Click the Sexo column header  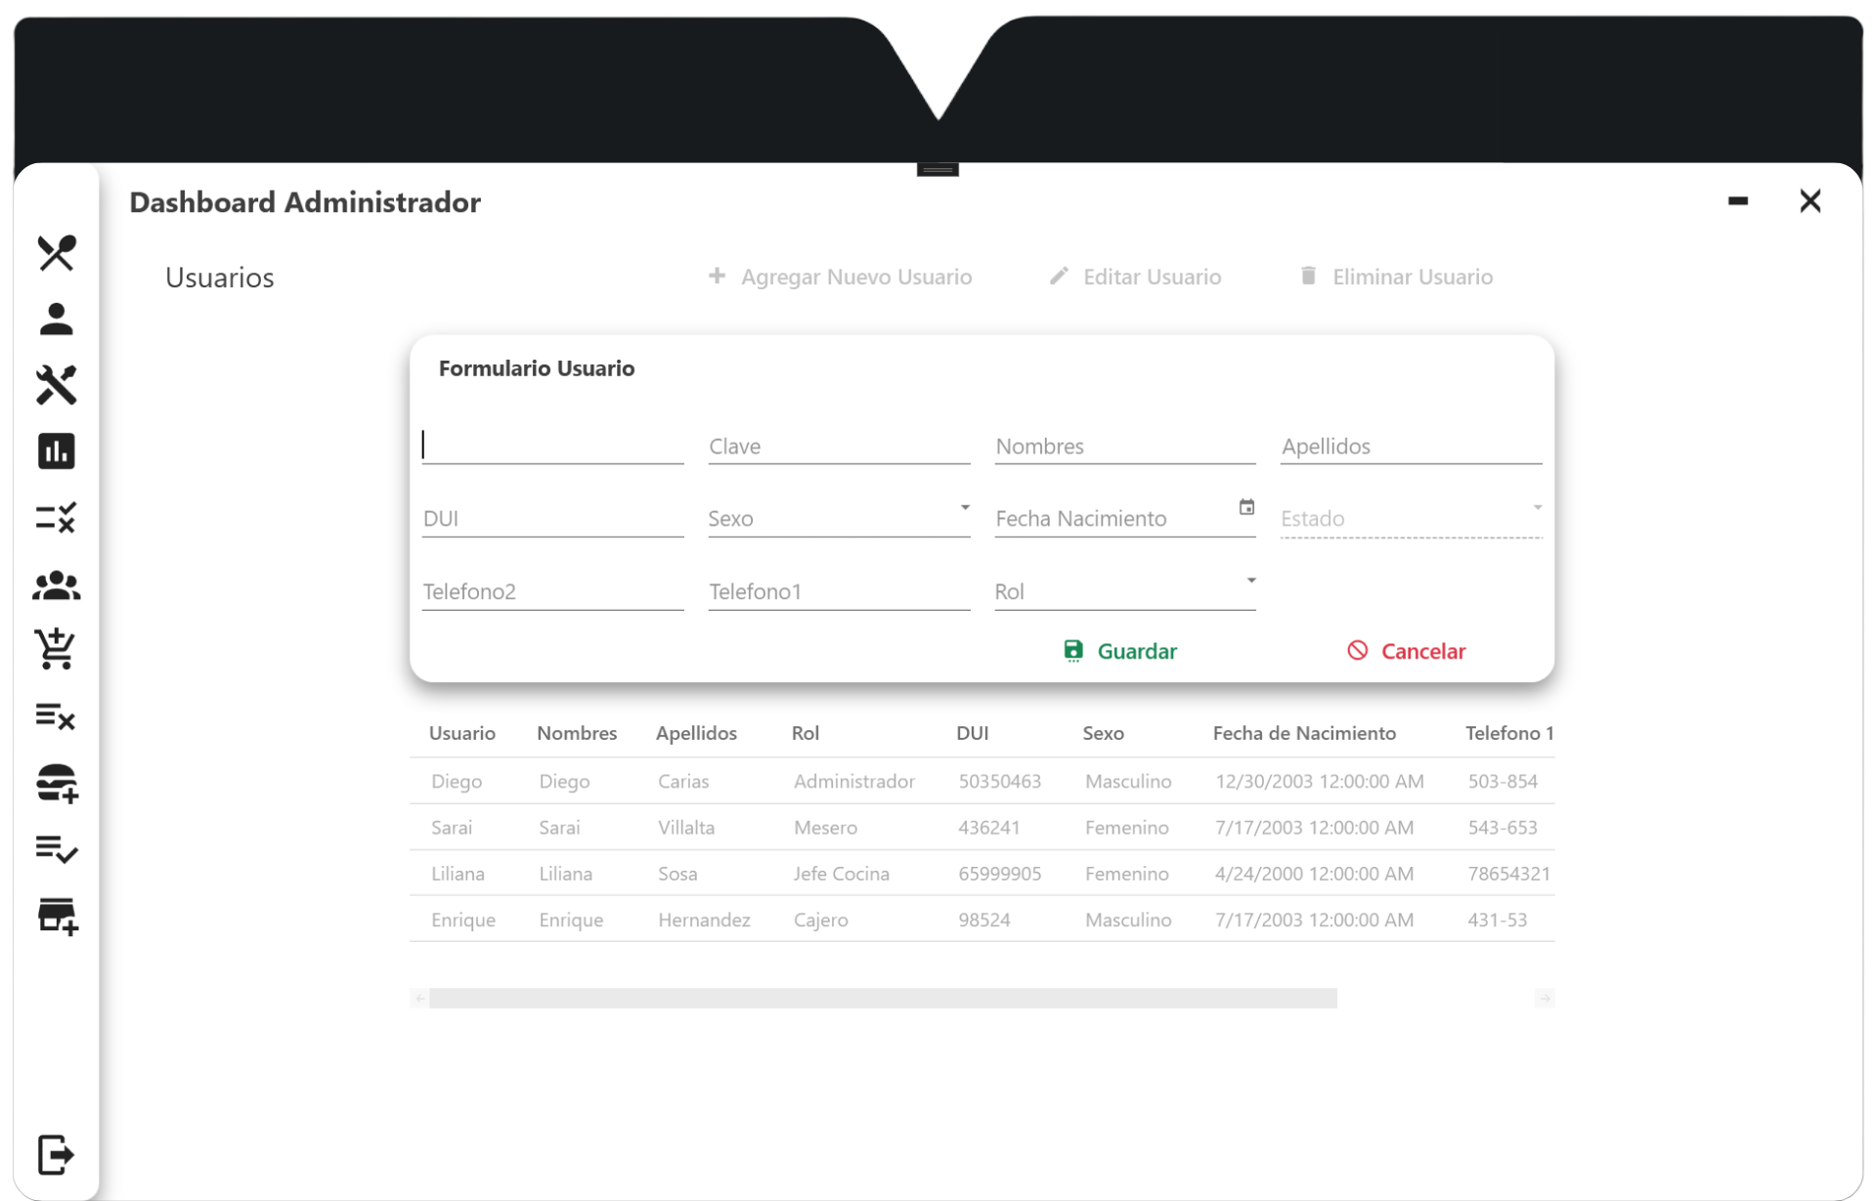click(1103, 733)
